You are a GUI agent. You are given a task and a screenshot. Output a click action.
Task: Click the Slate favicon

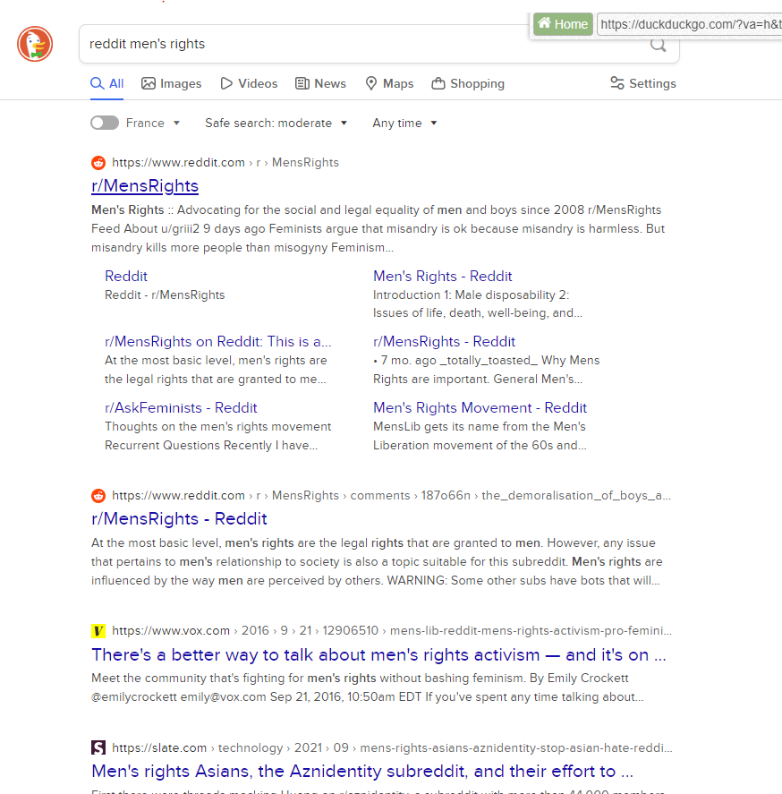coord(98,747)
